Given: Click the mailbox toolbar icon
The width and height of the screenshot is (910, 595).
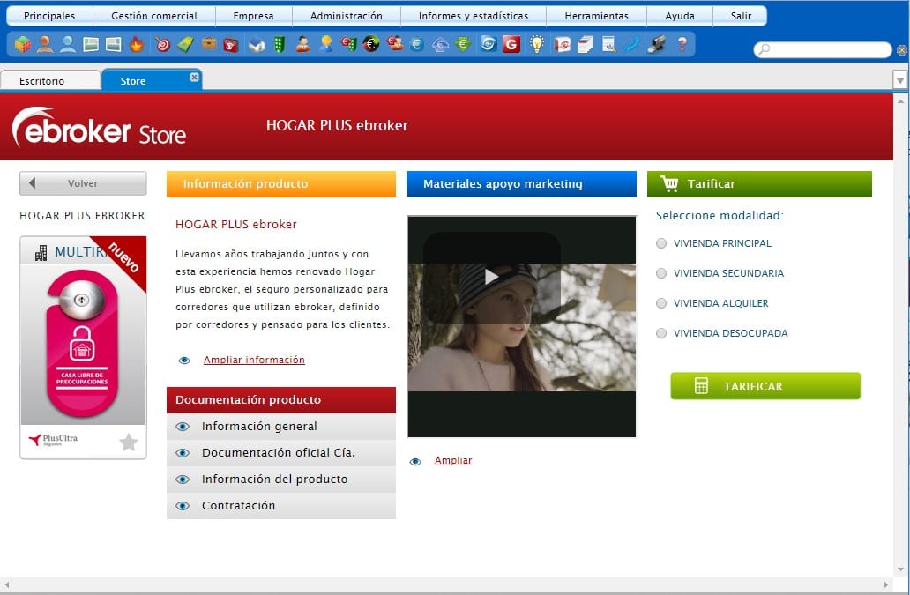Looking at the screenshot, I should pyautogui.click(x=656, y=45).
